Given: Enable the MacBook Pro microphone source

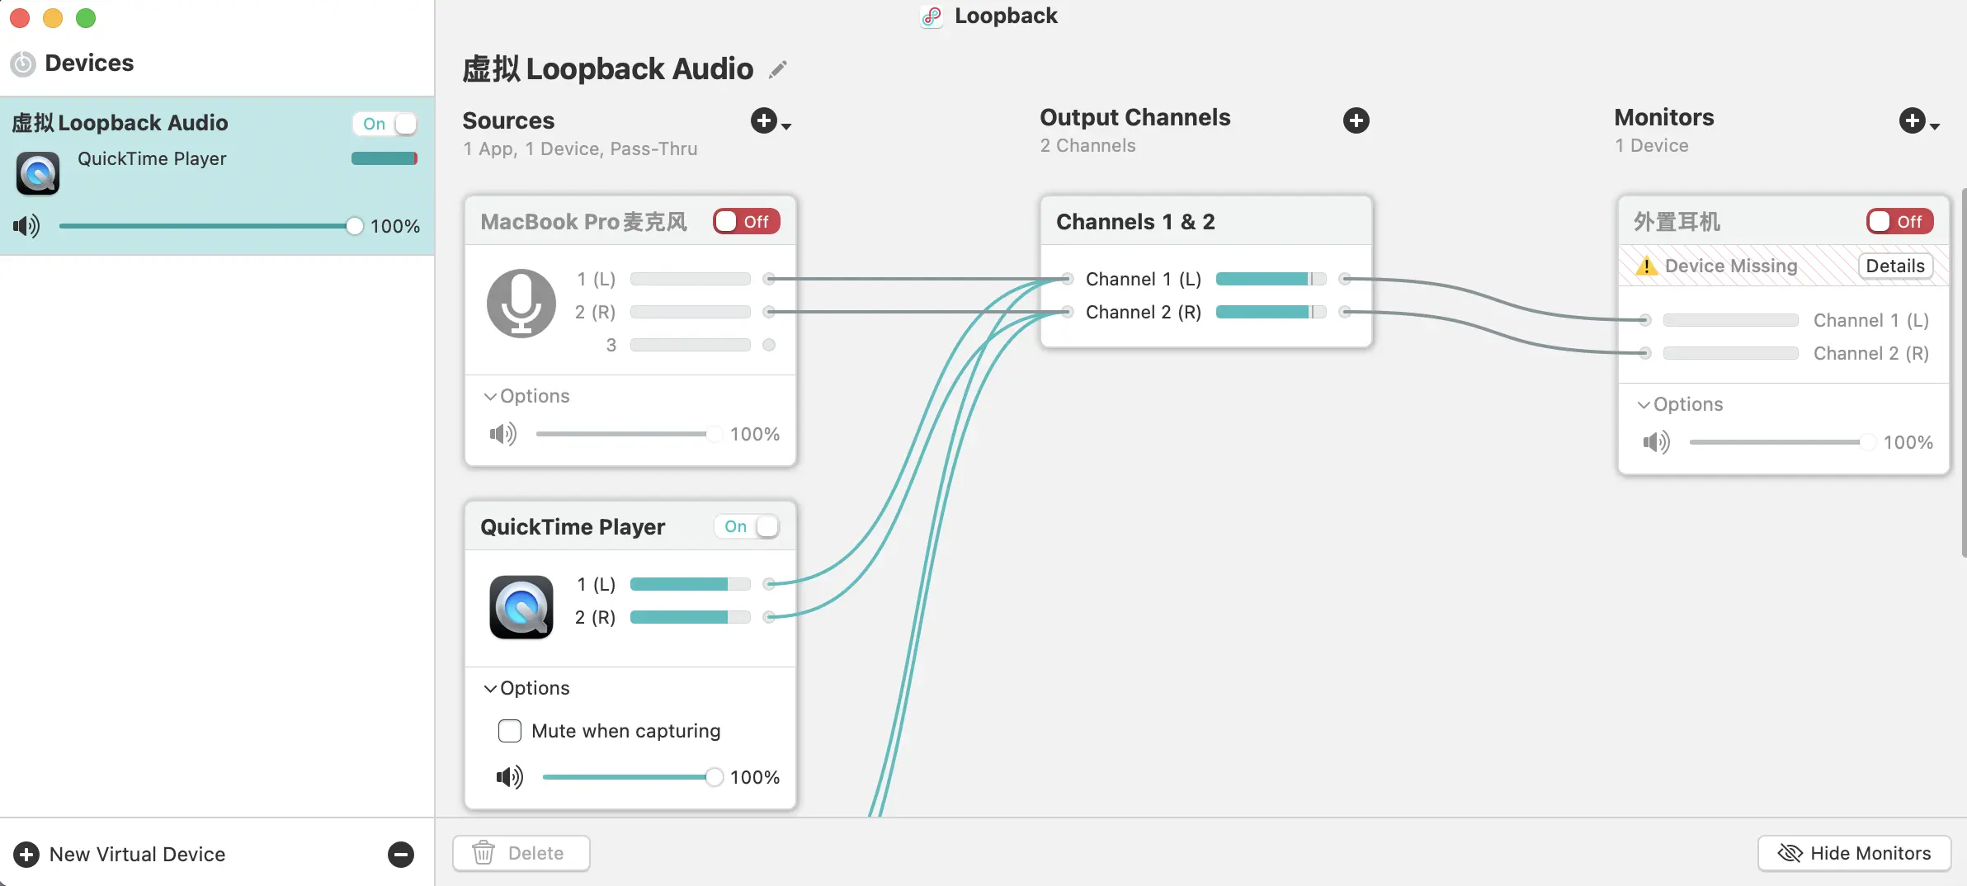Looking at the screenshot, I should tap(746, 221).
